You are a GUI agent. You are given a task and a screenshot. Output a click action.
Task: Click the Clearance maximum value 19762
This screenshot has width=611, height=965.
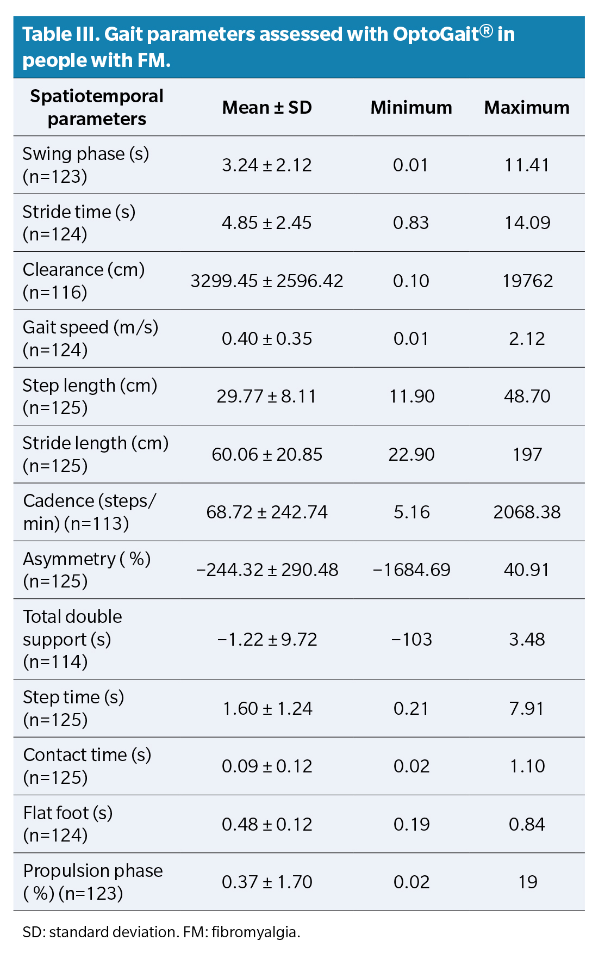click(527, 281)
